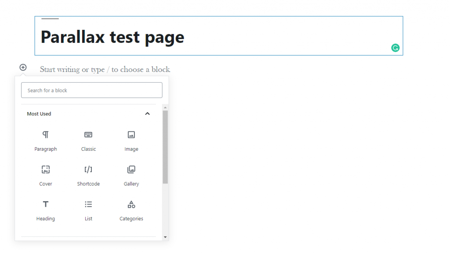Click the block list scrollbar thumb

pos(165,147)
